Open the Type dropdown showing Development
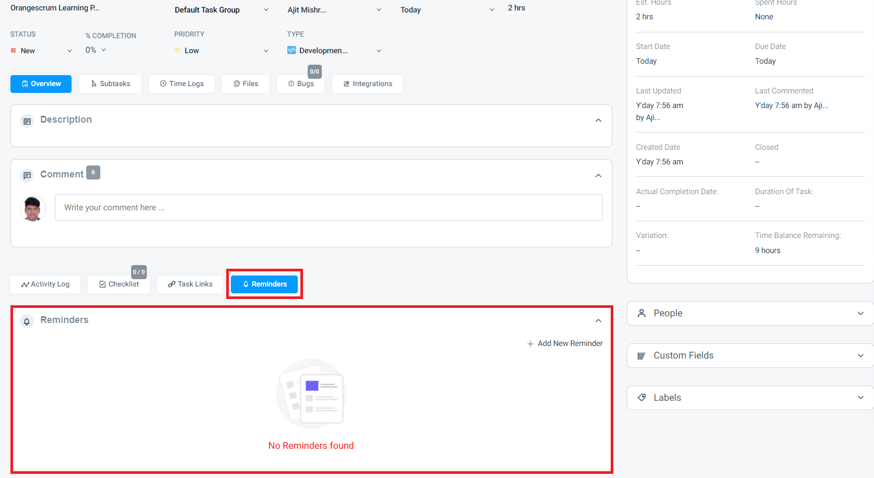 tap(334, 51)
